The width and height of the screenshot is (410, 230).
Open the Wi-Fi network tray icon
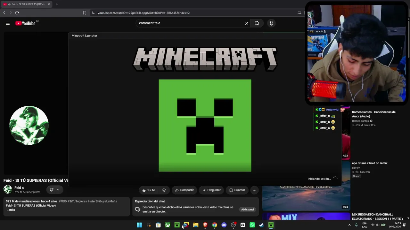373,225
